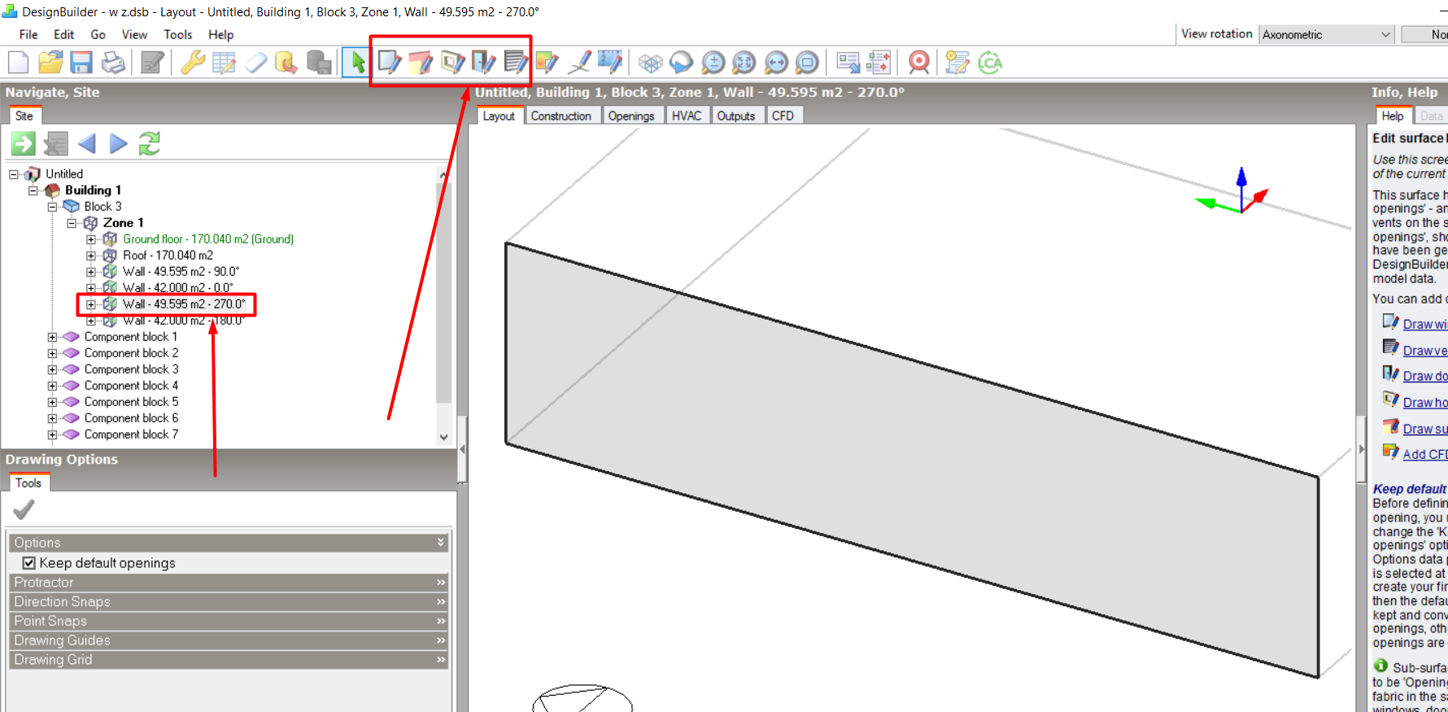Print using the printer toolbar icon
Screen dimensions: 1448x712
[x=113, y=62]
